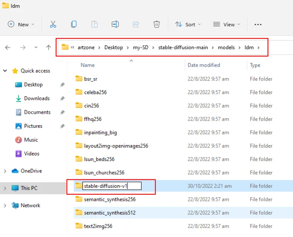Viewport: 293px width, 237px height.
Task: Select the bsr_sr folder
Action: (x=91, y=79)
